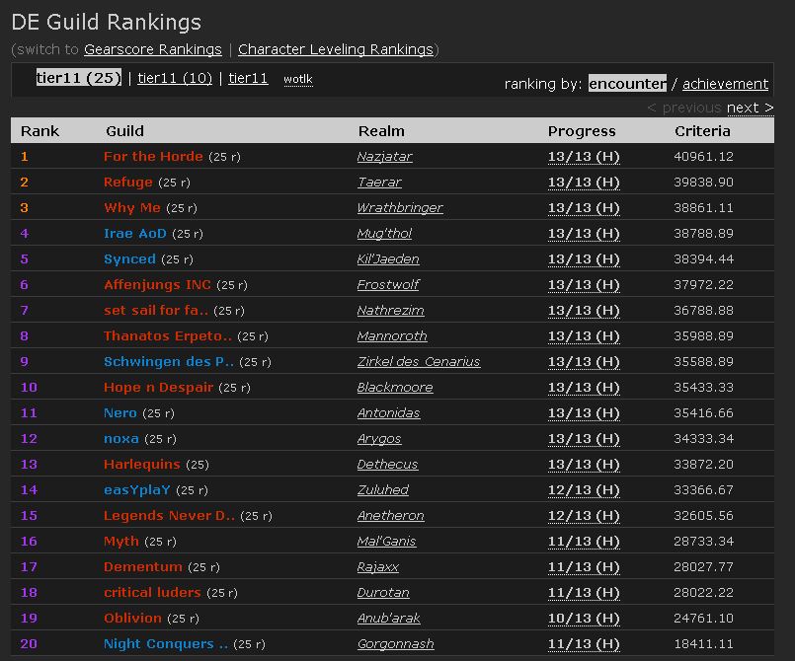The image size is (795, 661).
Task: Open the Anub'arak realm link
Action: click(388, 619)
